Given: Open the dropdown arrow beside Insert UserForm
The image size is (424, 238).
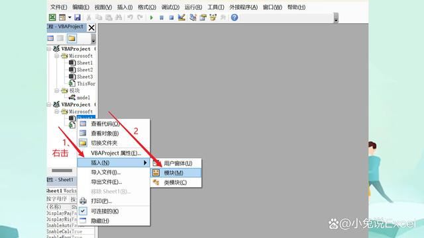Looking at the screenshot, I should click(x=70, y=18).
